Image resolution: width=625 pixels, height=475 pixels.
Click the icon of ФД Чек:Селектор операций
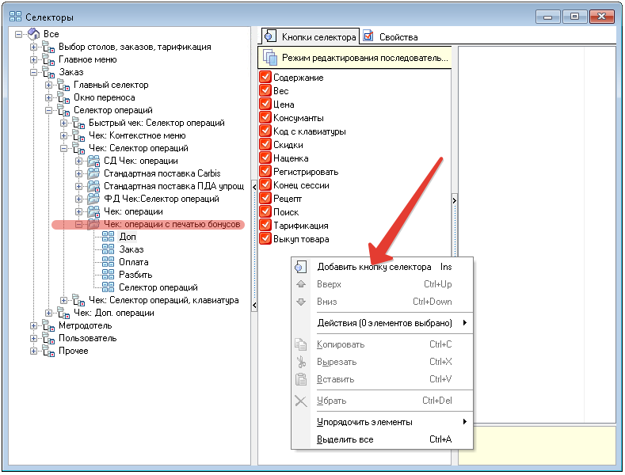point(93,199)
